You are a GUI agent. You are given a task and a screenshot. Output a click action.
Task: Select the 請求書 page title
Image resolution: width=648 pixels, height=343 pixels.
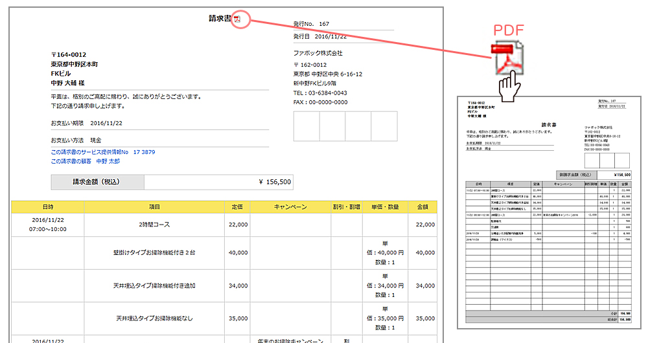click(x=220, y=19)
